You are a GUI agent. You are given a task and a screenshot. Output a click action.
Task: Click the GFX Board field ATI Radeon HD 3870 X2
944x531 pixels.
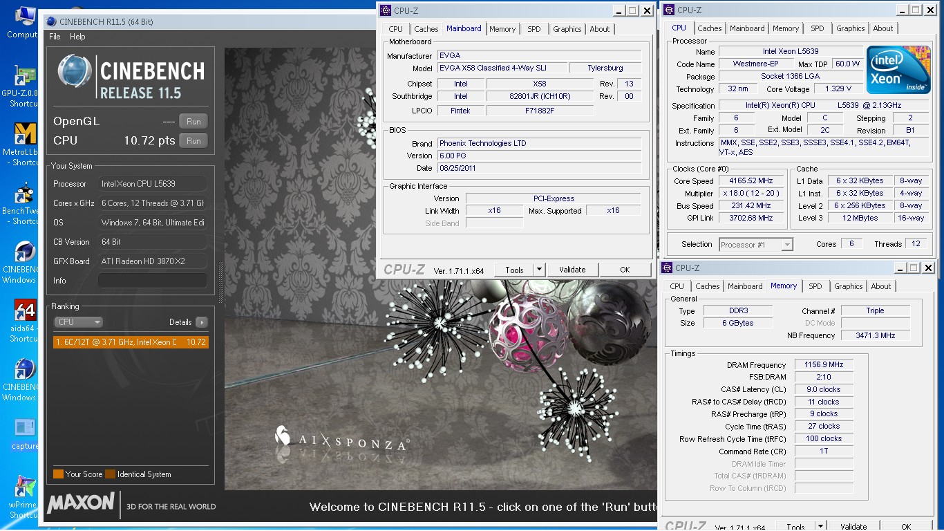click(153, 261)
